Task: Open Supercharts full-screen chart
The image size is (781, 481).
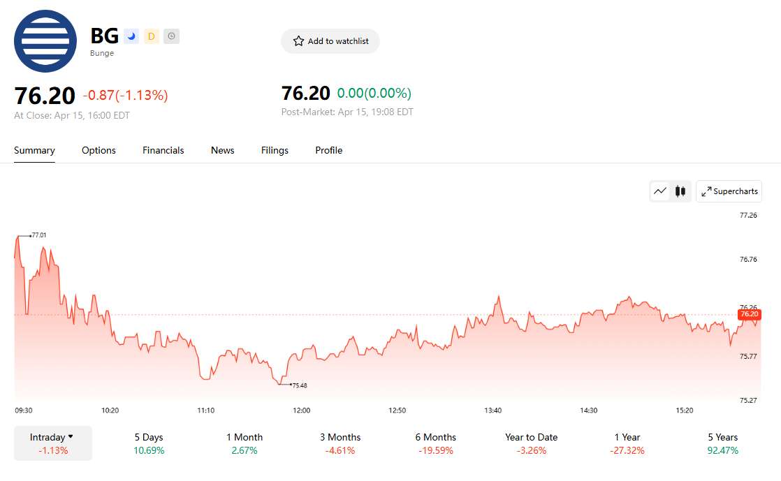Action: coord(729,191)
